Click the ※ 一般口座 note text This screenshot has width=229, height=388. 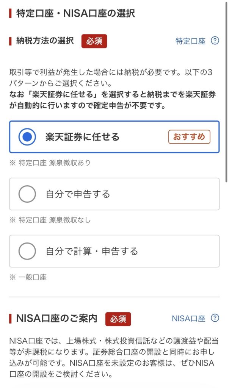click(28, 277)
